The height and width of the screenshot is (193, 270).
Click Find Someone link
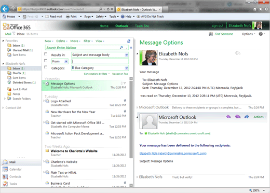(x=224, y=34)
